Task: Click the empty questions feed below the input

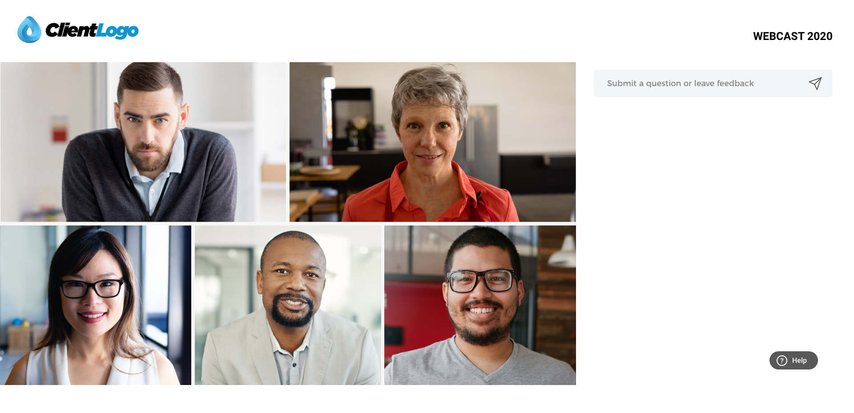Action: click(x=713, y=222)
